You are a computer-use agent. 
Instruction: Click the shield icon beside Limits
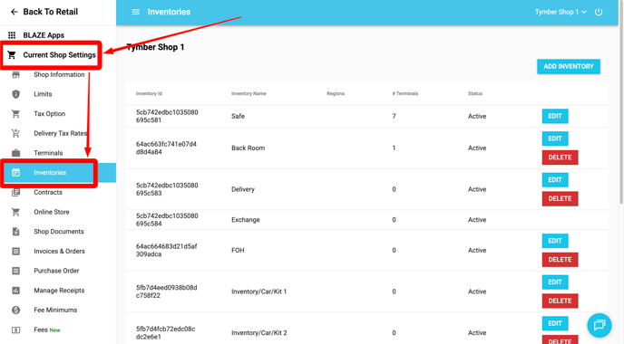pyautogui.click(x=16, y=94)
